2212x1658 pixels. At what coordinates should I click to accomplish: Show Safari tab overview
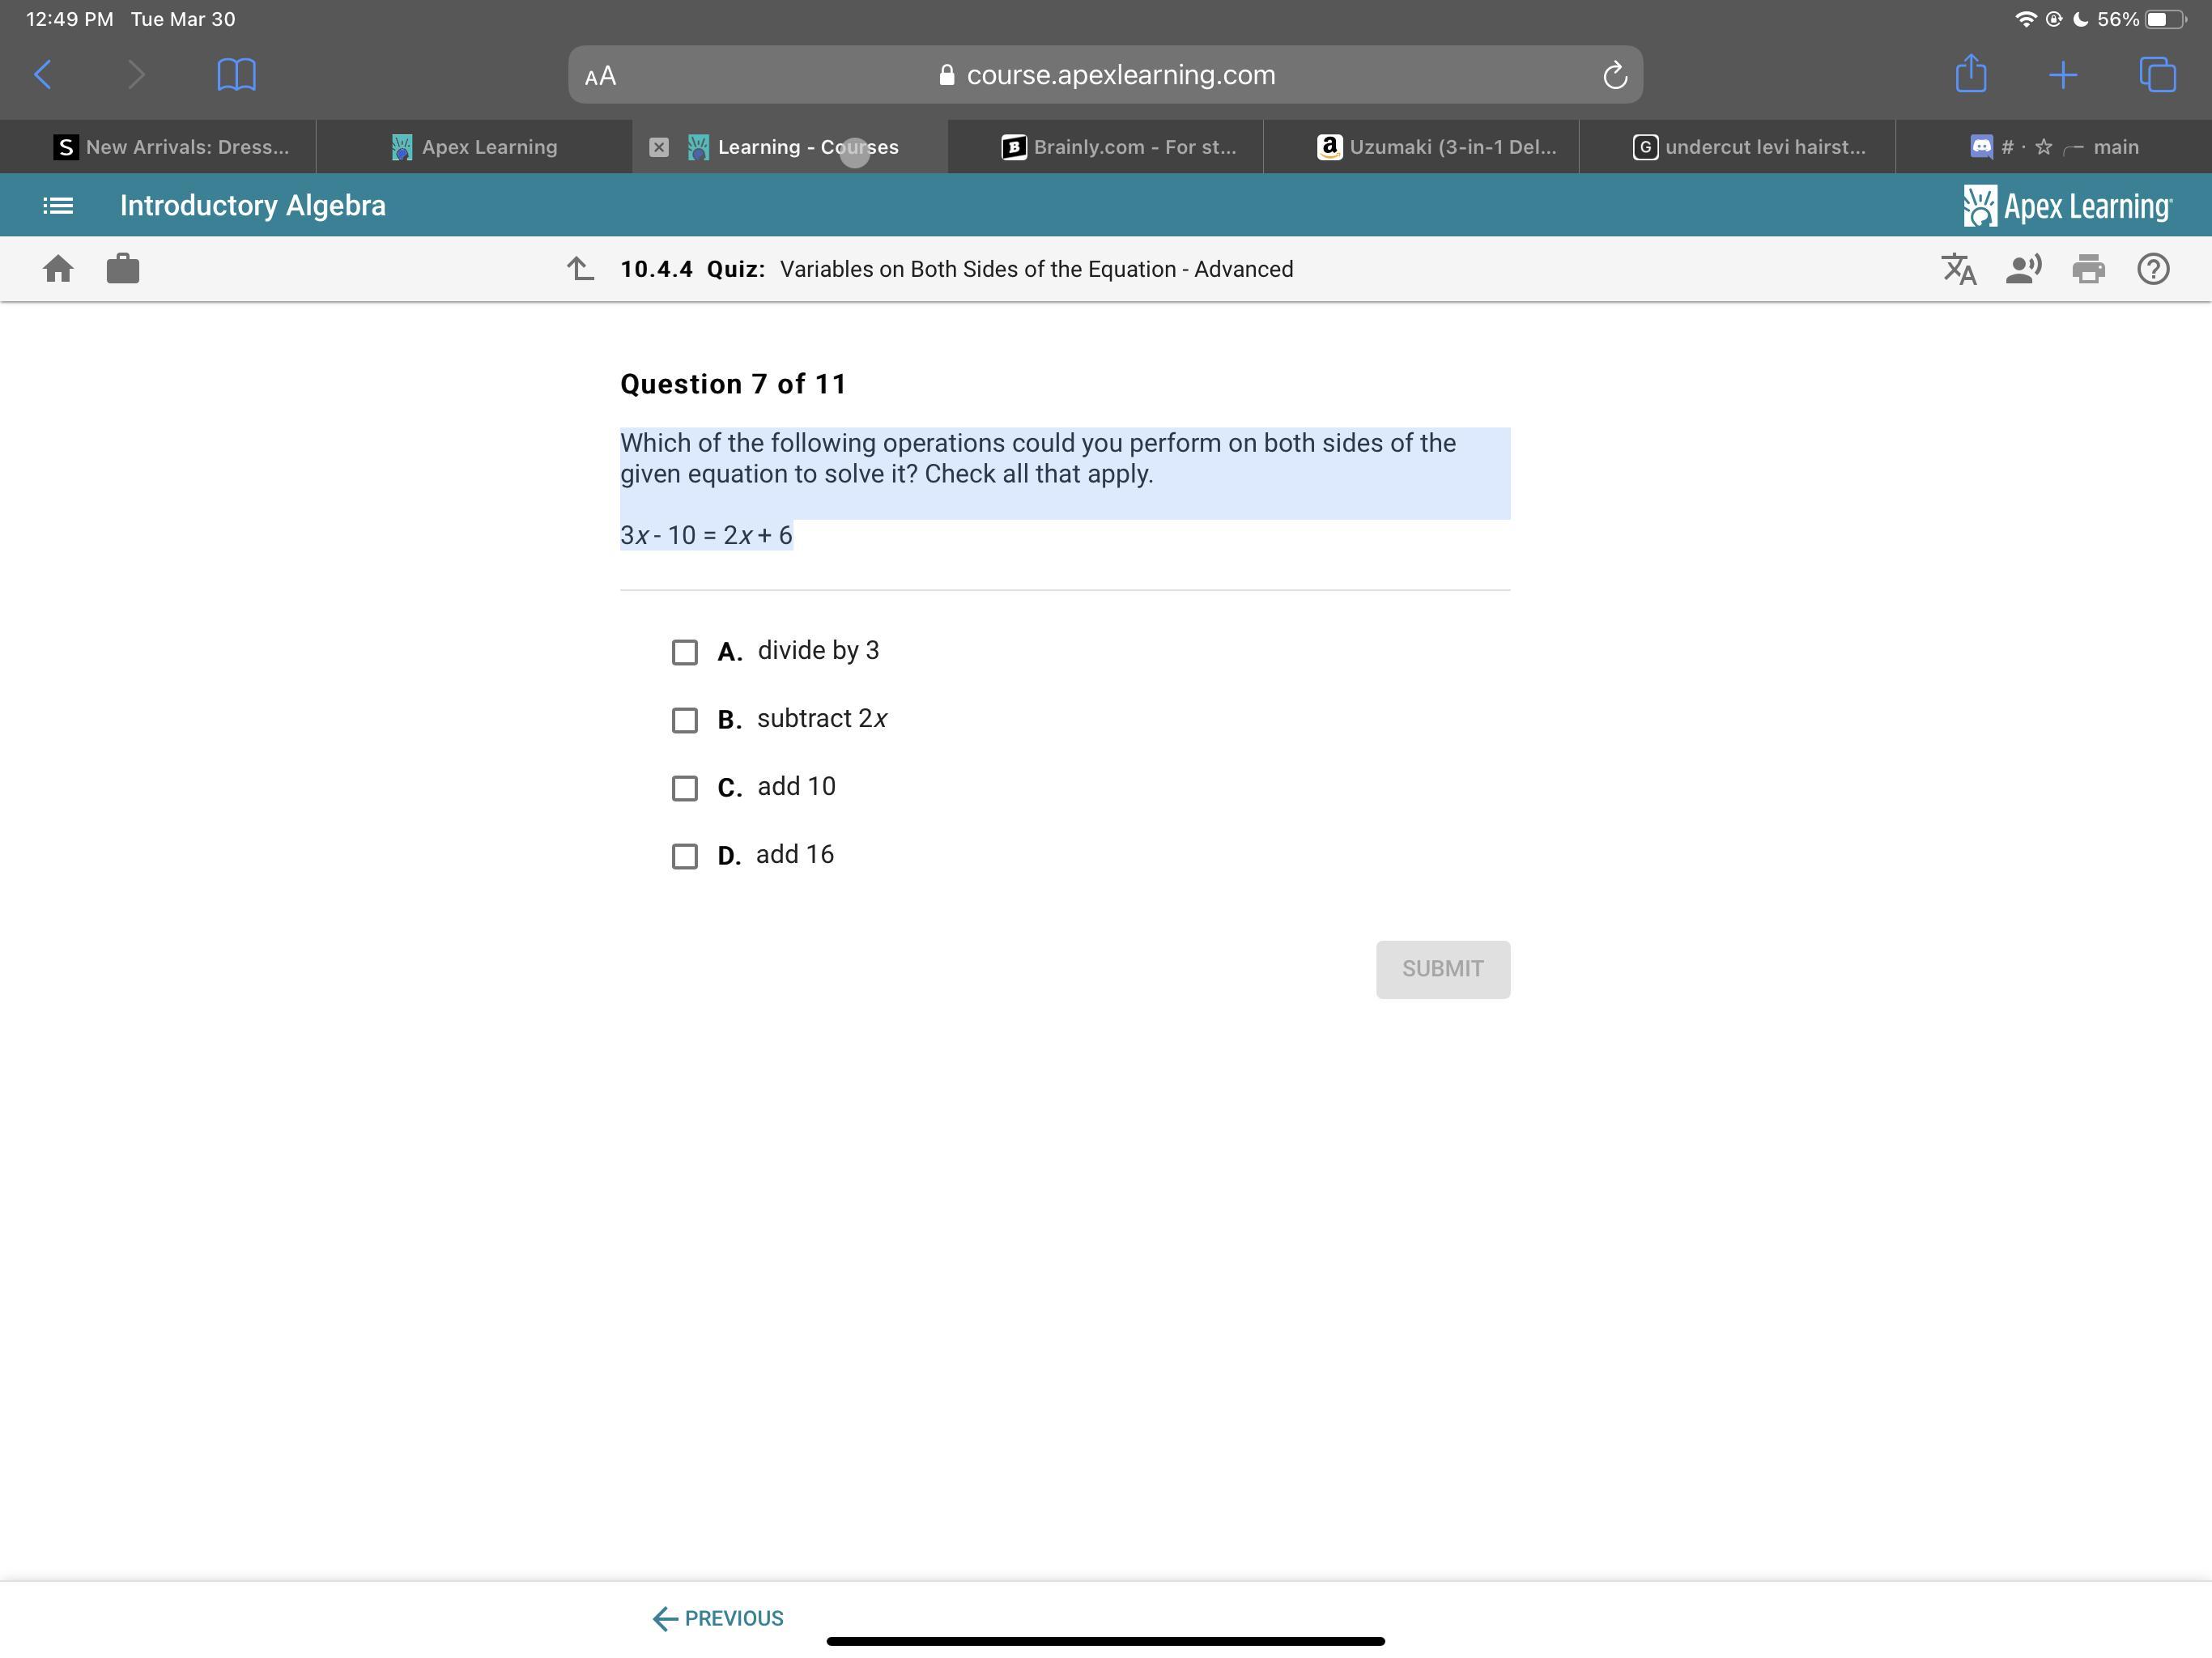(x=2157, y=74)
